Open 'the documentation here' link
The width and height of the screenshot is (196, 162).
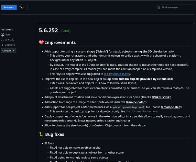coord(142,111)
